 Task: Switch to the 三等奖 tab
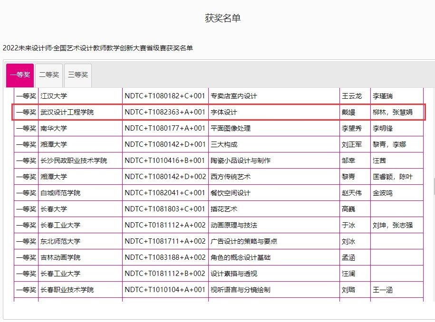pyautogui.click(x=78, y=75)
